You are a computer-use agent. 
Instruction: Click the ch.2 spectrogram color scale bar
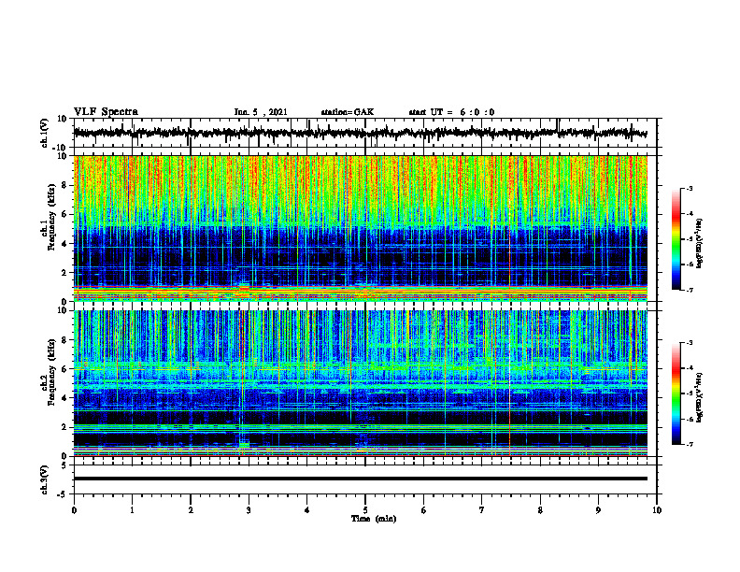point(676,393)
